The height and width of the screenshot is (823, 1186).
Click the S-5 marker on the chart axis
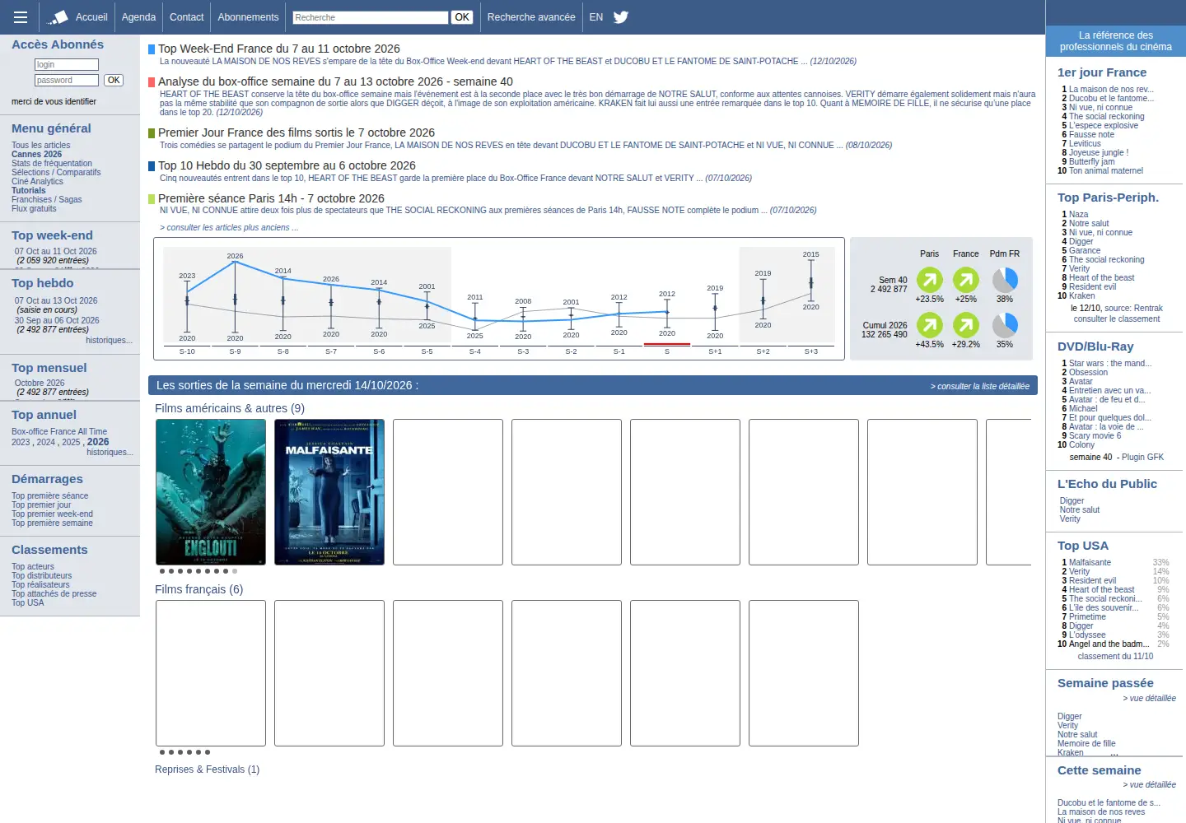pos(427,351)
